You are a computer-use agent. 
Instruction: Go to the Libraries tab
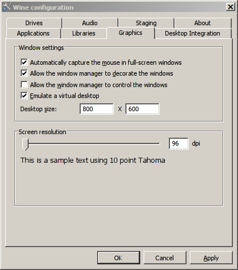click(84, 33)
